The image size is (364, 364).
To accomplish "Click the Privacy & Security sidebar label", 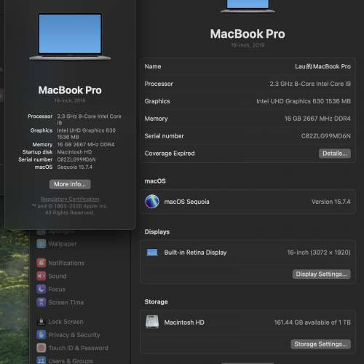I will 74,335.
